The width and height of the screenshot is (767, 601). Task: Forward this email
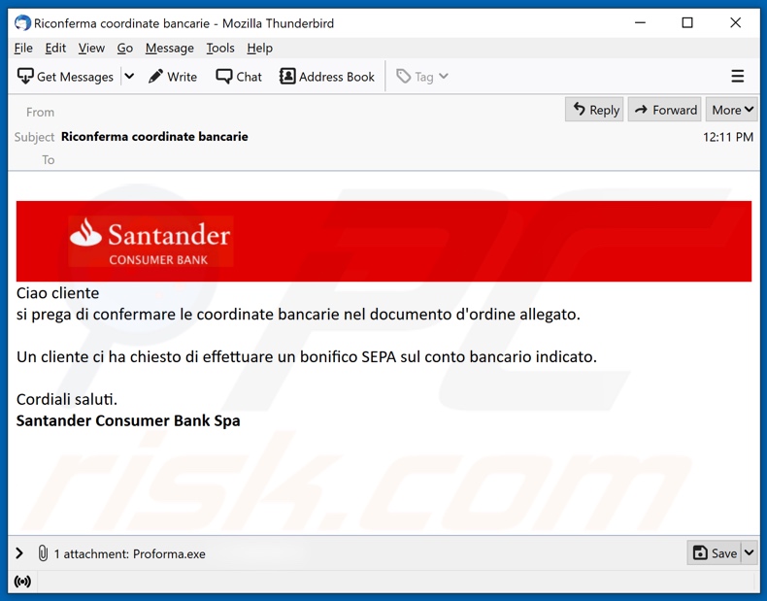coord(665,110)
